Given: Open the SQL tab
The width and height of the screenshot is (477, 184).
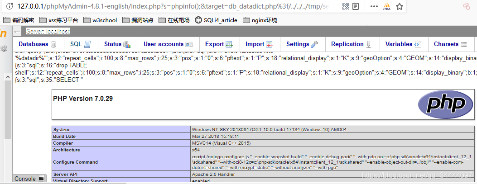Looking at the screenshot, I should coord(81,44).
